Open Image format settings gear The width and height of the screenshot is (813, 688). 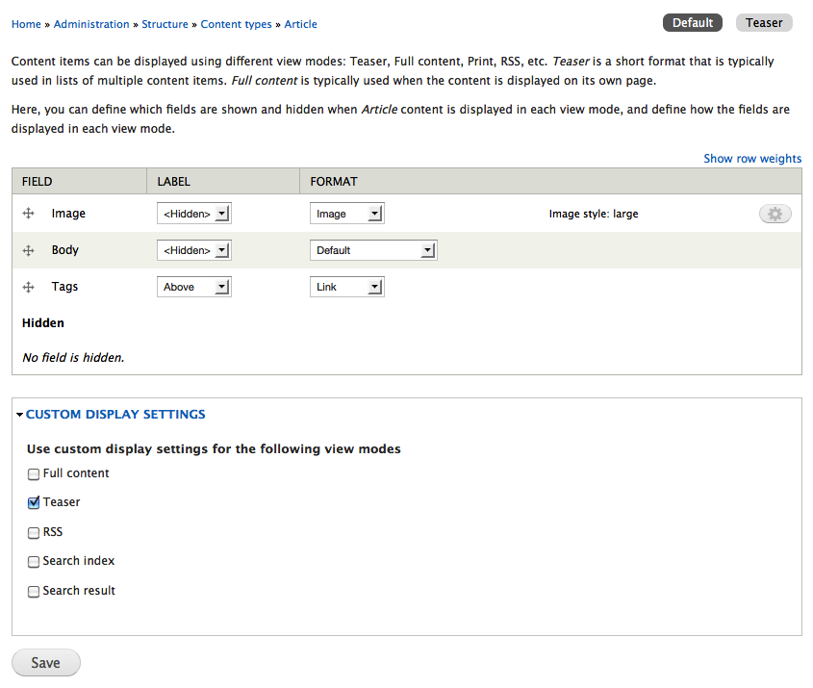(775, 214)
